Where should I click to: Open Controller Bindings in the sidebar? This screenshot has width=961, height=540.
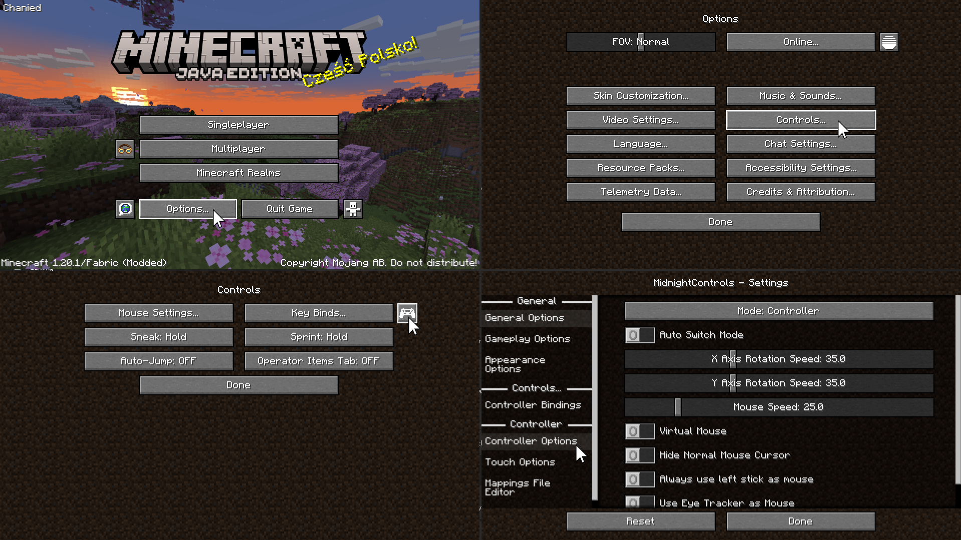pyautogui.click(x=536, y=405)
